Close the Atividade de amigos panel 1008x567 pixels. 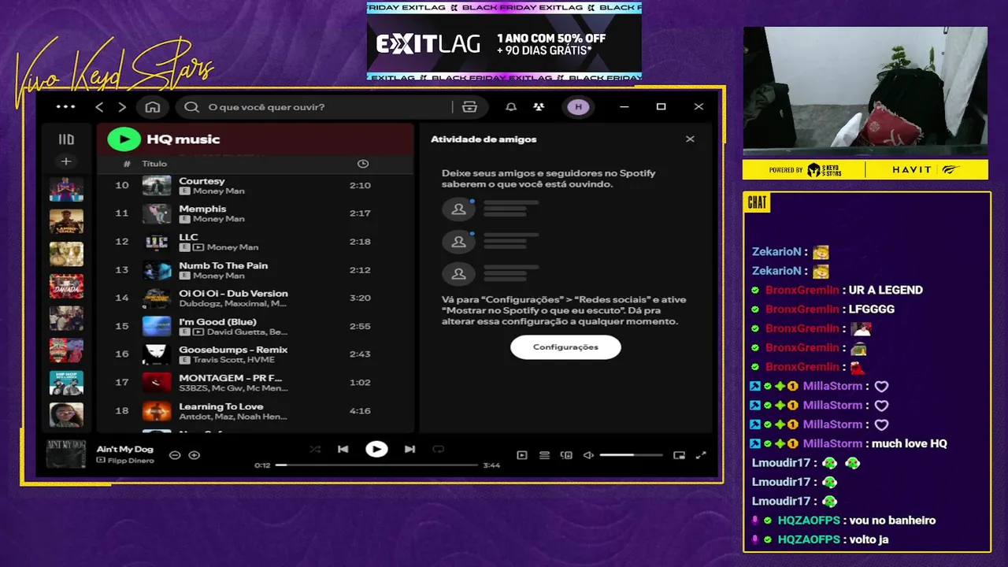tap(690, 139)
